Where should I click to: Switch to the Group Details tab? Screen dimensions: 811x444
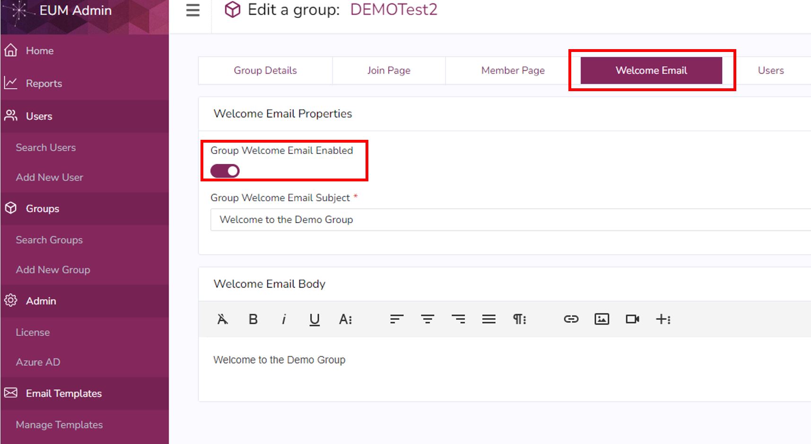[264, 70]
